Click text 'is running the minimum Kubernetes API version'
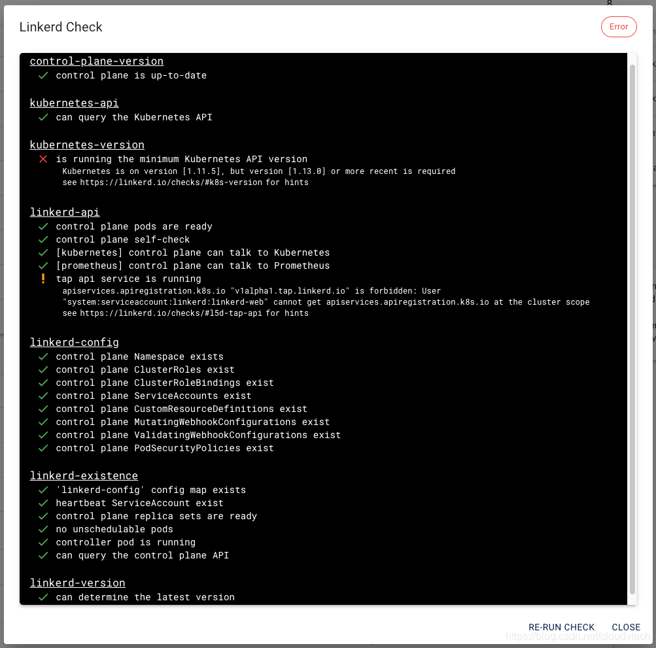The width and height of the screenshot is (656, 648). (182, 160)
